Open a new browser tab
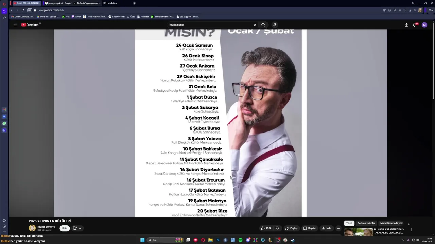 (134, 3)
